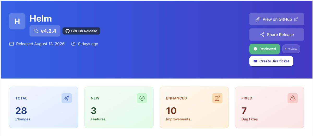This screenshot has width=313, height=136.
Task: Click the chain link icon in View on GitHub
Action: pyautogui.click(x=258, y=19)
